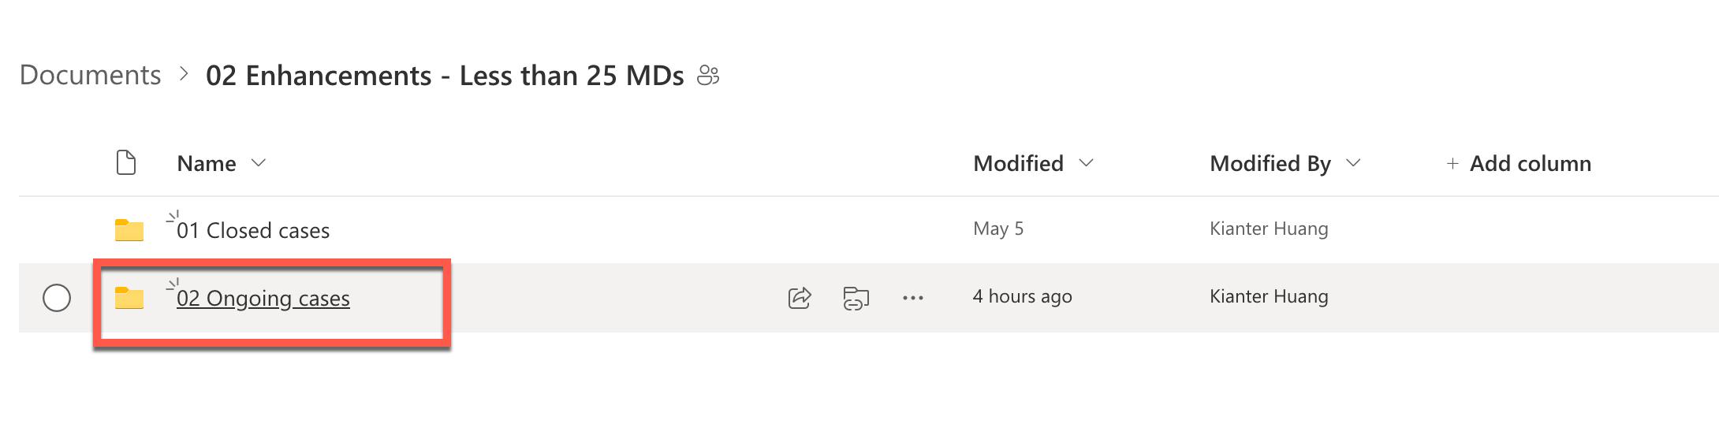The image size is (1719, 446).
Task: Open the 02 Ongoing cases folder link
Action: click(263, 299)
